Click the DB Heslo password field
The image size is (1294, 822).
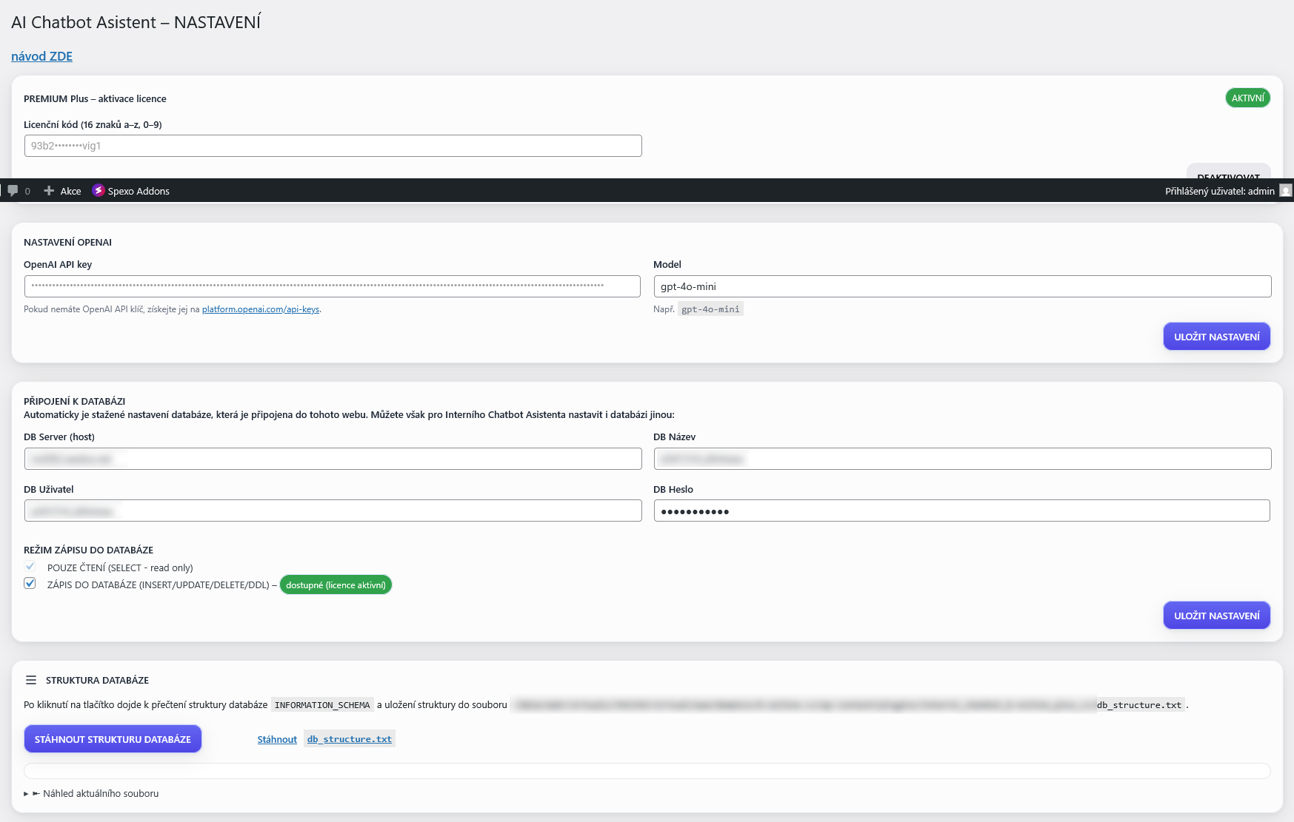[961, 511]
